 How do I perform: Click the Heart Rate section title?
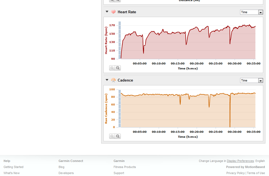(x=127, y=12)
